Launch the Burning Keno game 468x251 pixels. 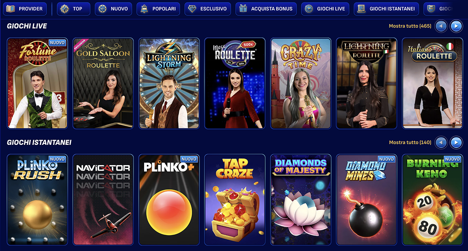pyautogui.click(x=432, y=200)
